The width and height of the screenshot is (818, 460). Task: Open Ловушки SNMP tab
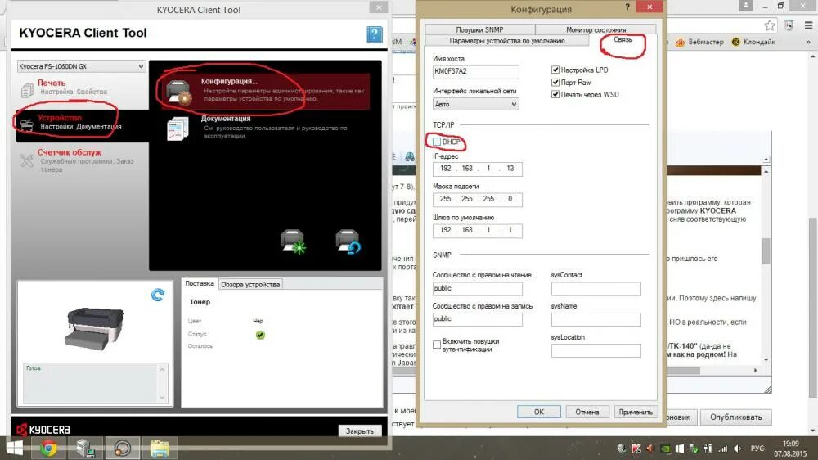pyautogui.click(x=479, y=29)
